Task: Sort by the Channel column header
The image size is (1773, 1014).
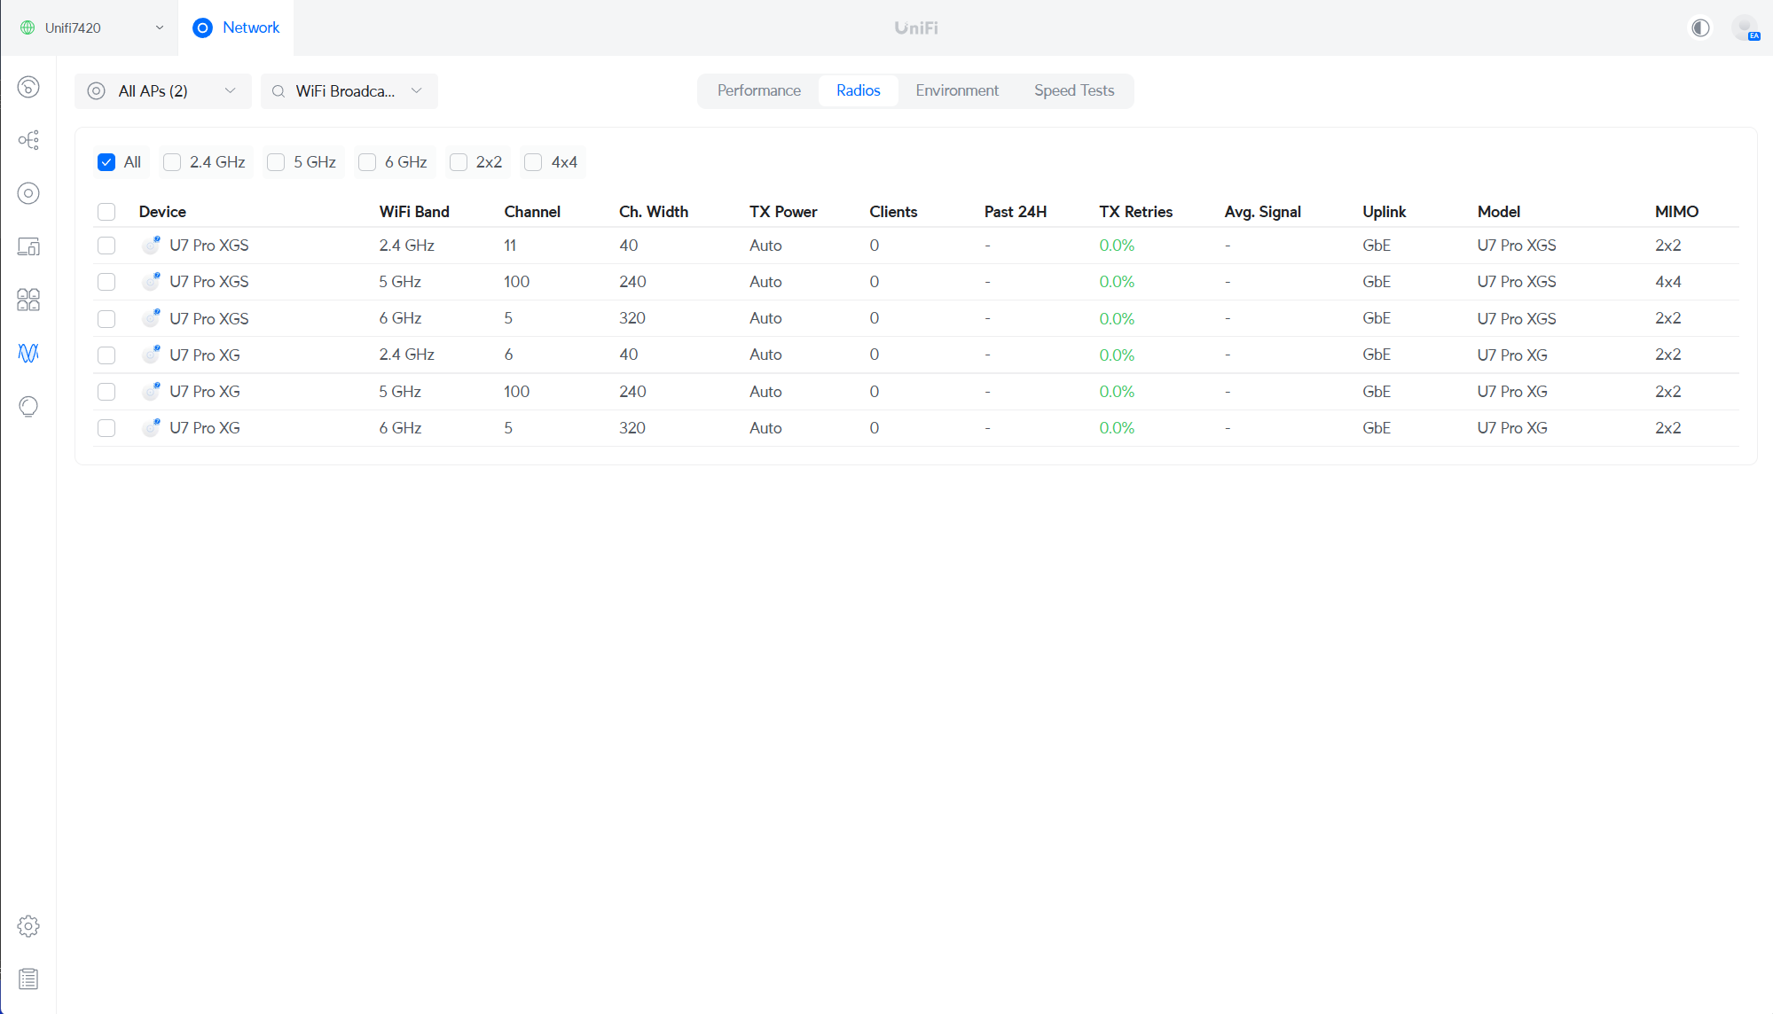Action: [532, 212]
